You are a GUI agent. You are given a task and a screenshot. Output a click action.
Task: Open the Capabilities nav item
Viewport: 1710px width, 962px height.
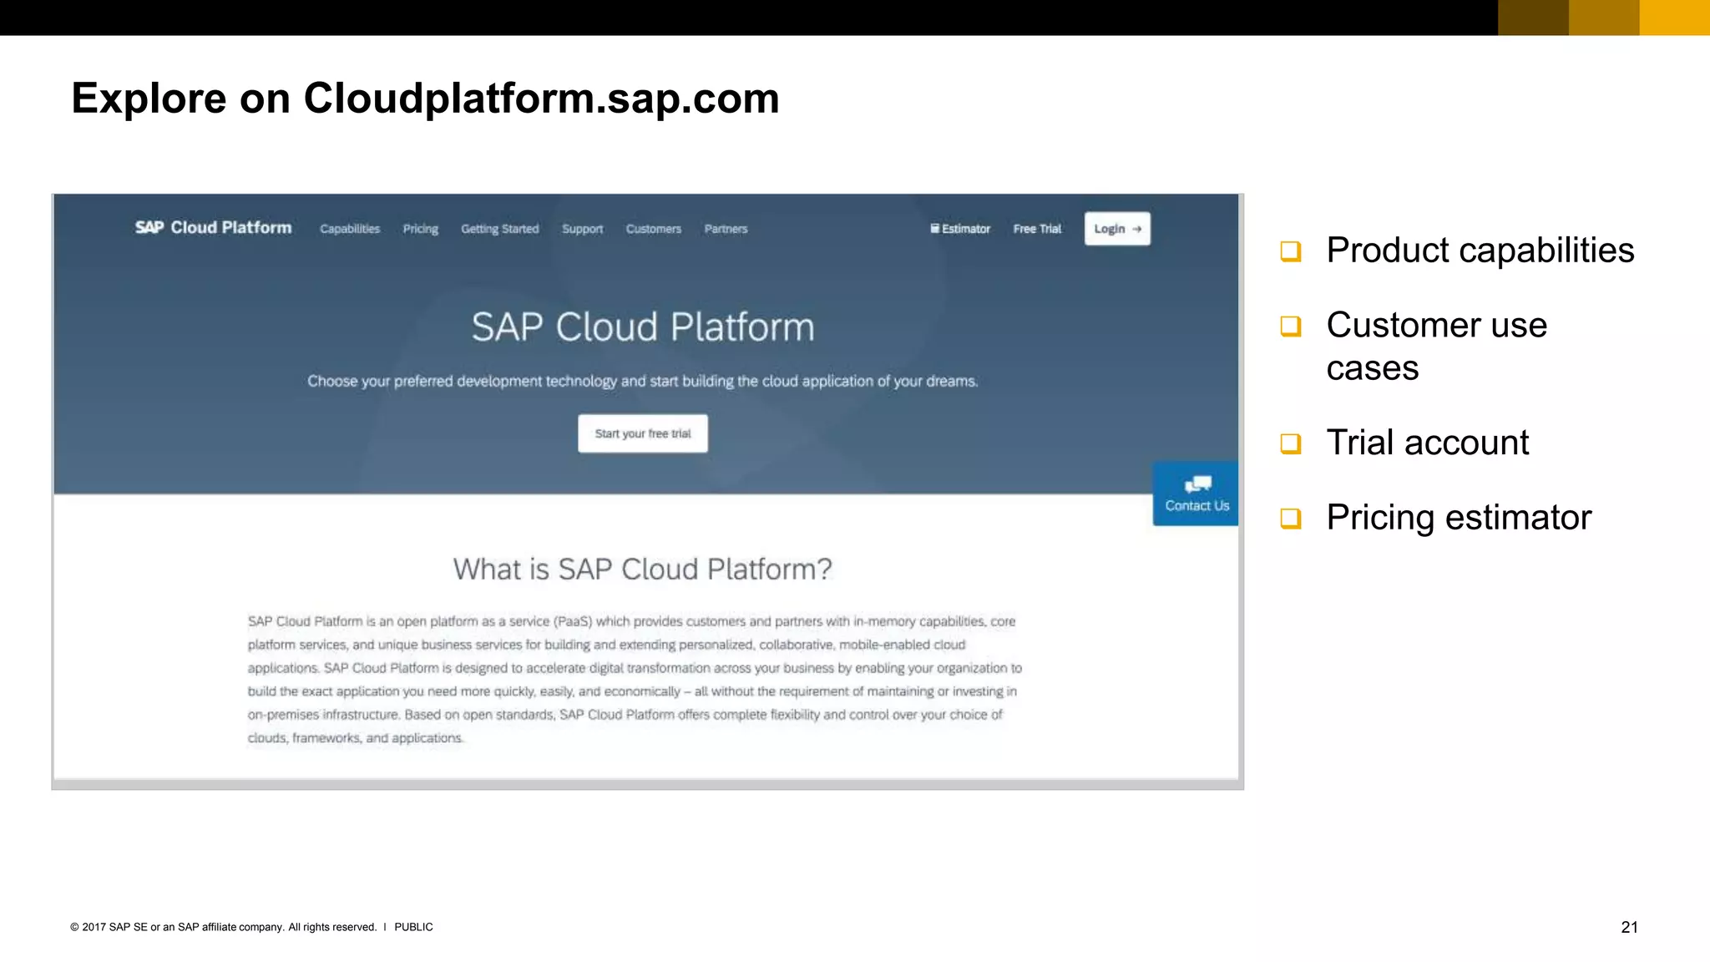(350, 229)
